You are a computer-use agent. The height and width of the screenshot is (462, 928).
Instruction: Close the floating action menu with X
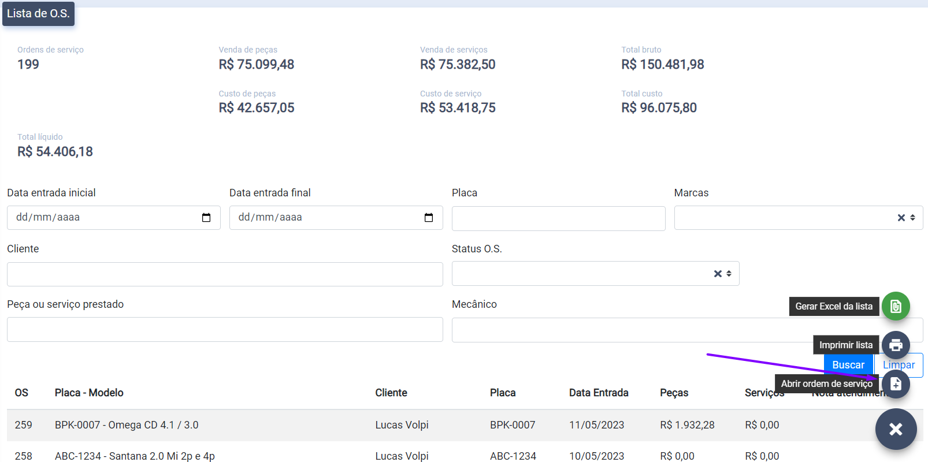896,429
